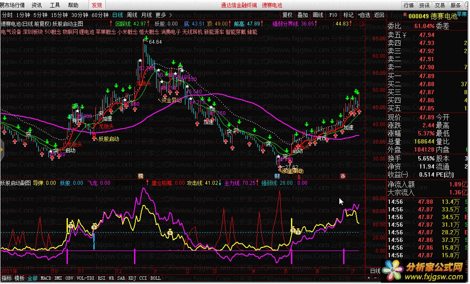Open the 画线 drawing tool

(x=318, y=15)
